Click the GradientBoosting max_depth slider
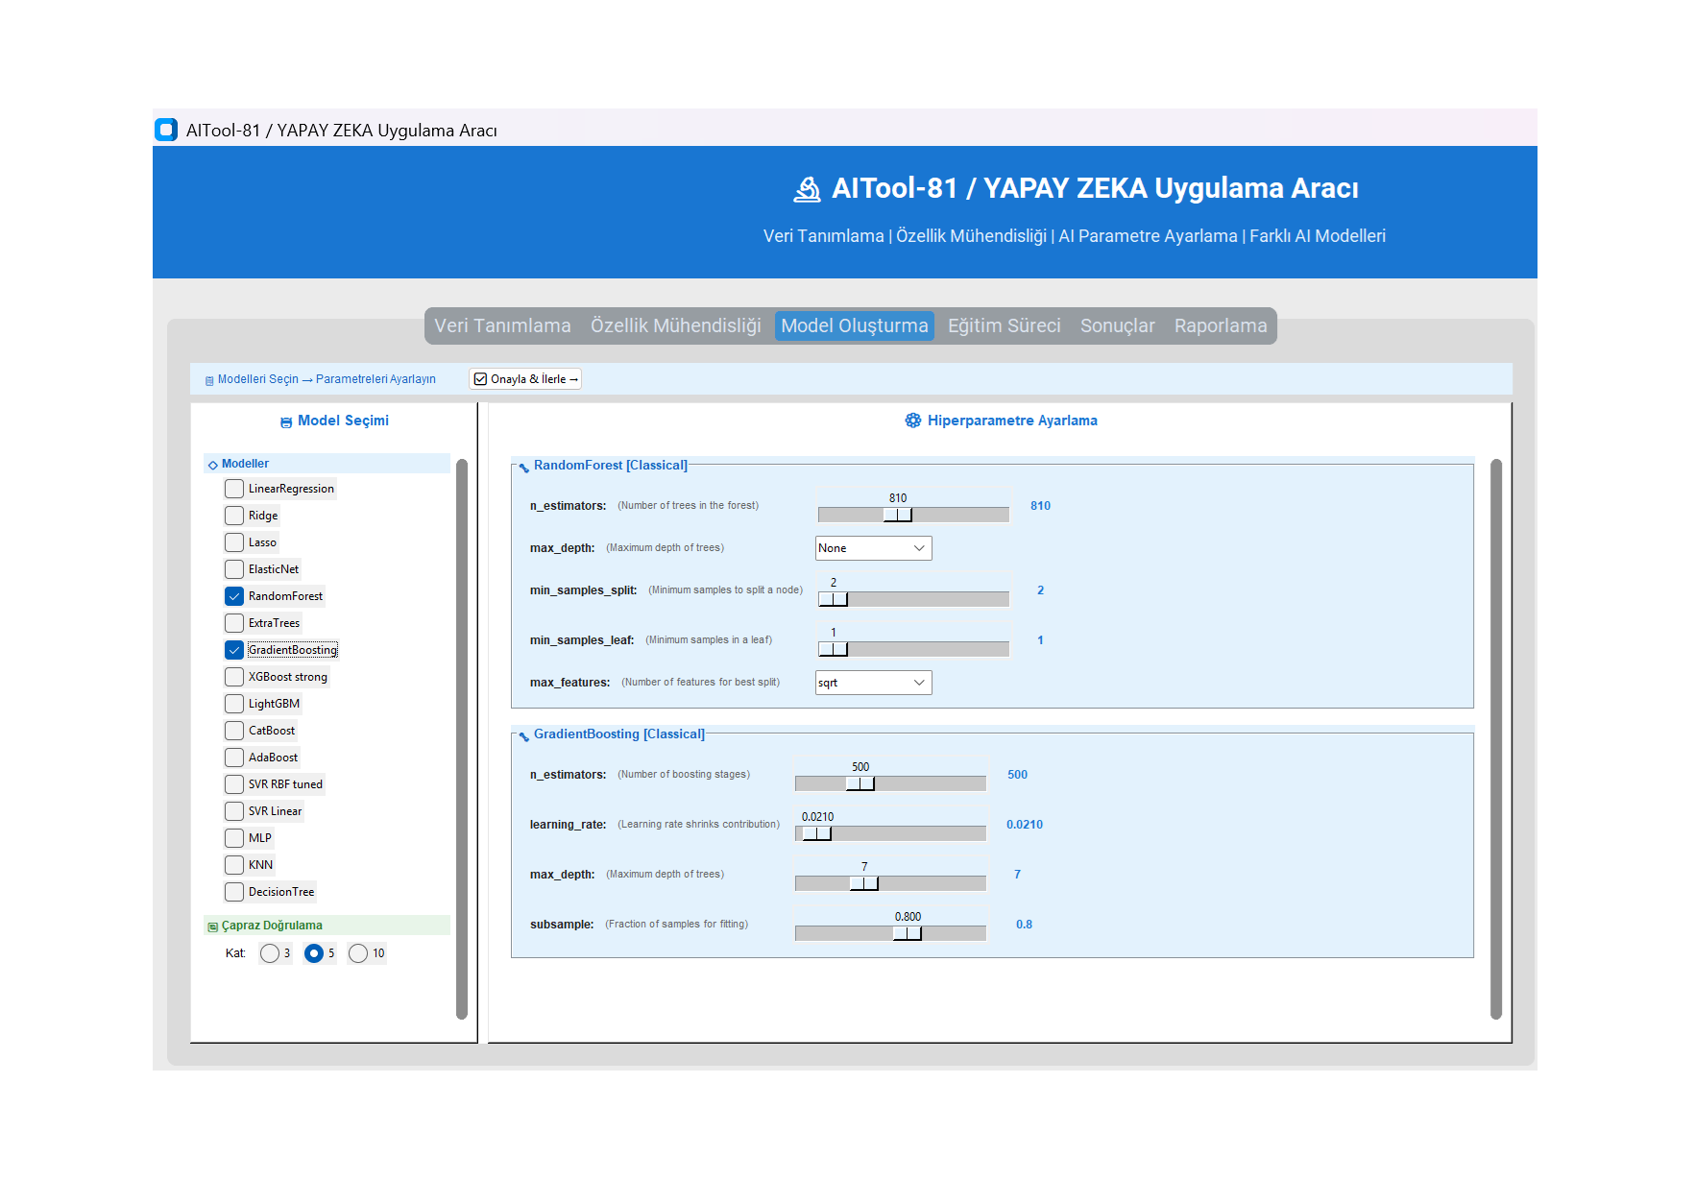 click(890, 883)
